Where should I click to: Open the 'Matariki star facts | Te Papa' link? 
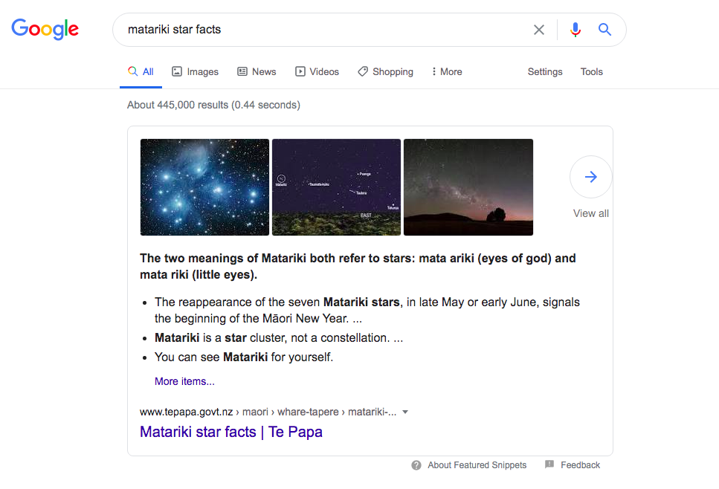pyautogui.click(x=231, y=432)
